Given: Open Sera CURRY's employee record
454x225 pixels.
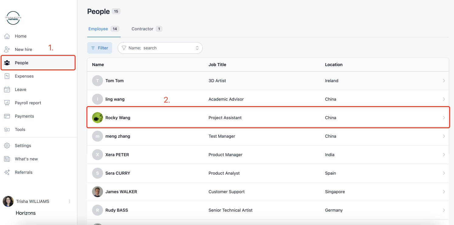Looking at the screenshot, I should coord(118,173).
